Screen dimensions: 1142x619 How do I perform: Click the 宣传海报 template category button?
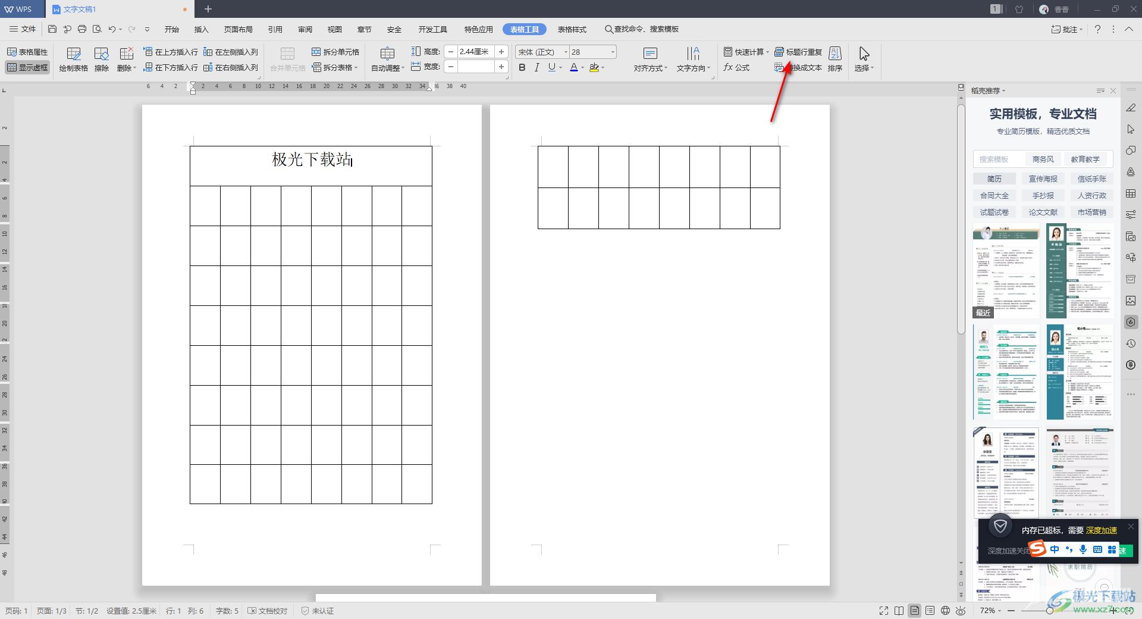coord(1043,179)
